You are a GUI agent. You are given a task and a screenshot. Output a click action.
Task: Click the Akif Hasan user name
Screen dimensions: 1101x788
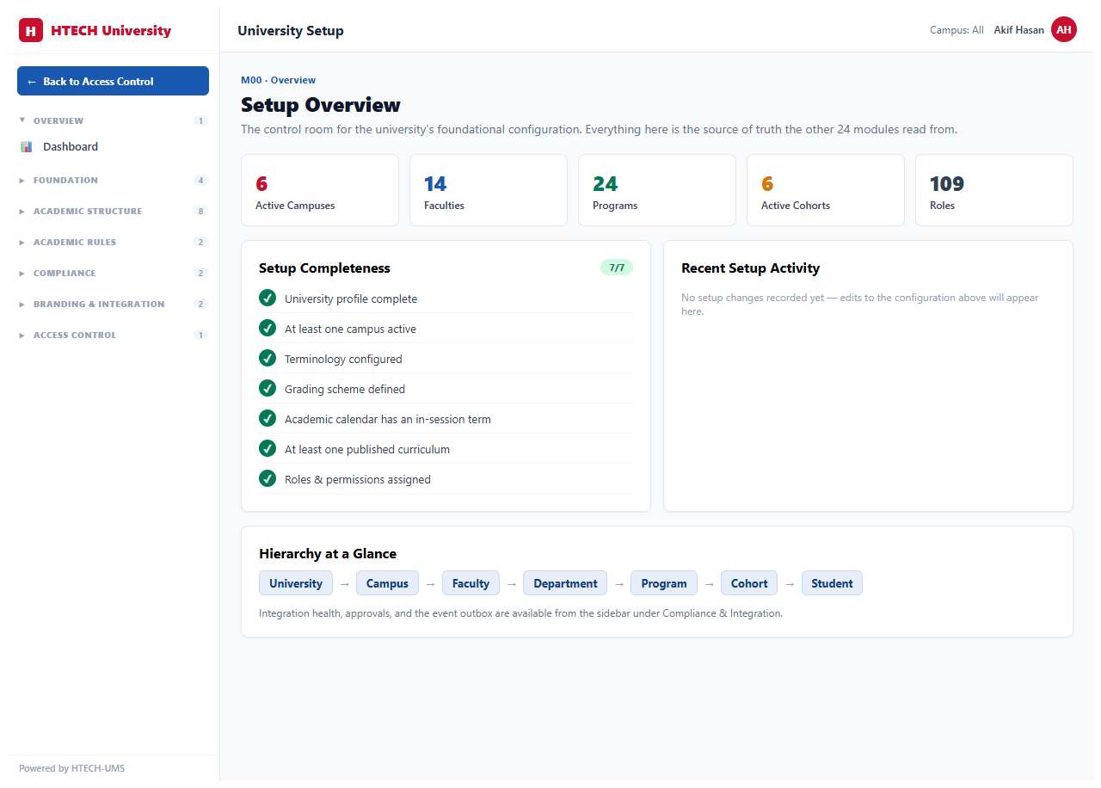point(1018,30)
